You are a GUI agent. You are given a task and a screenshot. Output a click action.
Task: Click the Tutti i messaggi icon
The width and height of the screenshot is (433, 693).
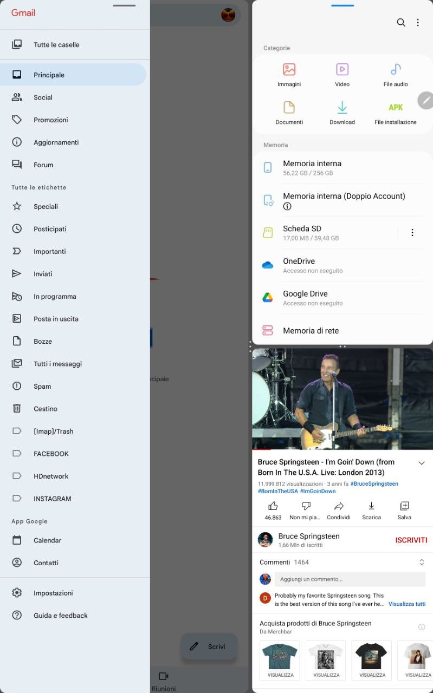coord(17,363)
